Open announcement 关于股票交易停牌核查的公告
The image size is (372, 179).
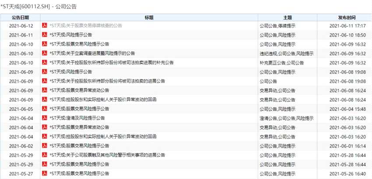point(86,26)
